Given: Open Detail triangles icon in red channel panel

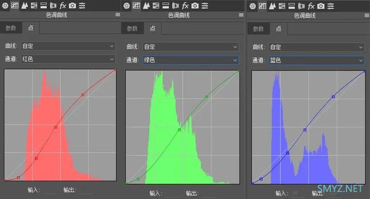Looking at the screenshot, I should point(24,5).
